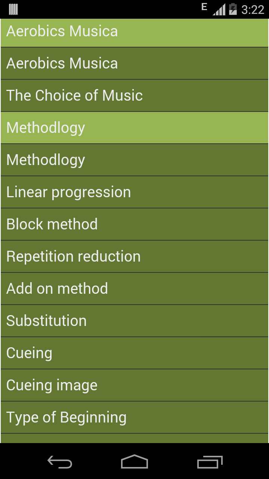Open Repetition reduction from the list

coord(134,257)
